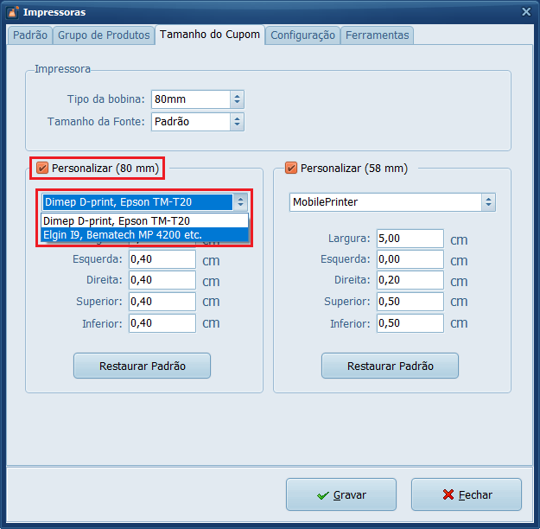Open the Grupo de Produtos tab
The image size is (540, 529).
(104, 35)
